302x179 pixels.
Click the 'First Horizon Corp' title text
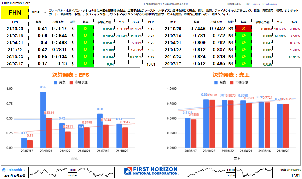point(16,3)
